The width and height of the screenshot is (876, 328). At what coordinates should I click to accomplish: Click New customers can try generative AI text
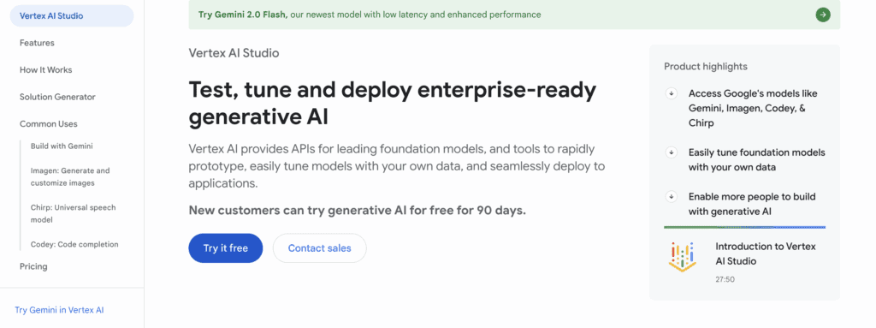(x=357, y=211)
